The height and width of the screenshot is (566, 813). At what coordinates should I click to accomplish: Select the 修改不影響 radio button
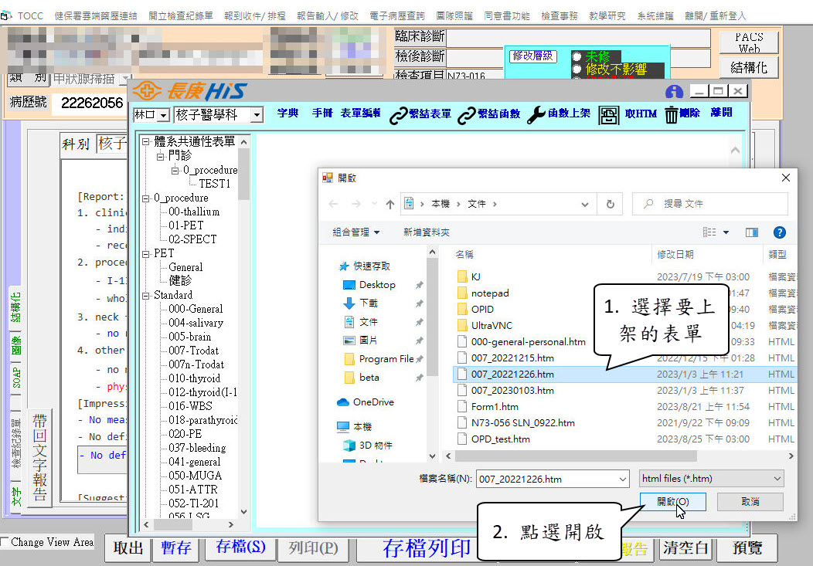pos(577,69)
